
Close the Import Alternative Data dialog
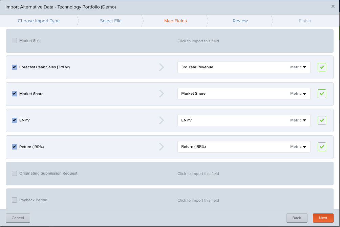click(333, 6)
